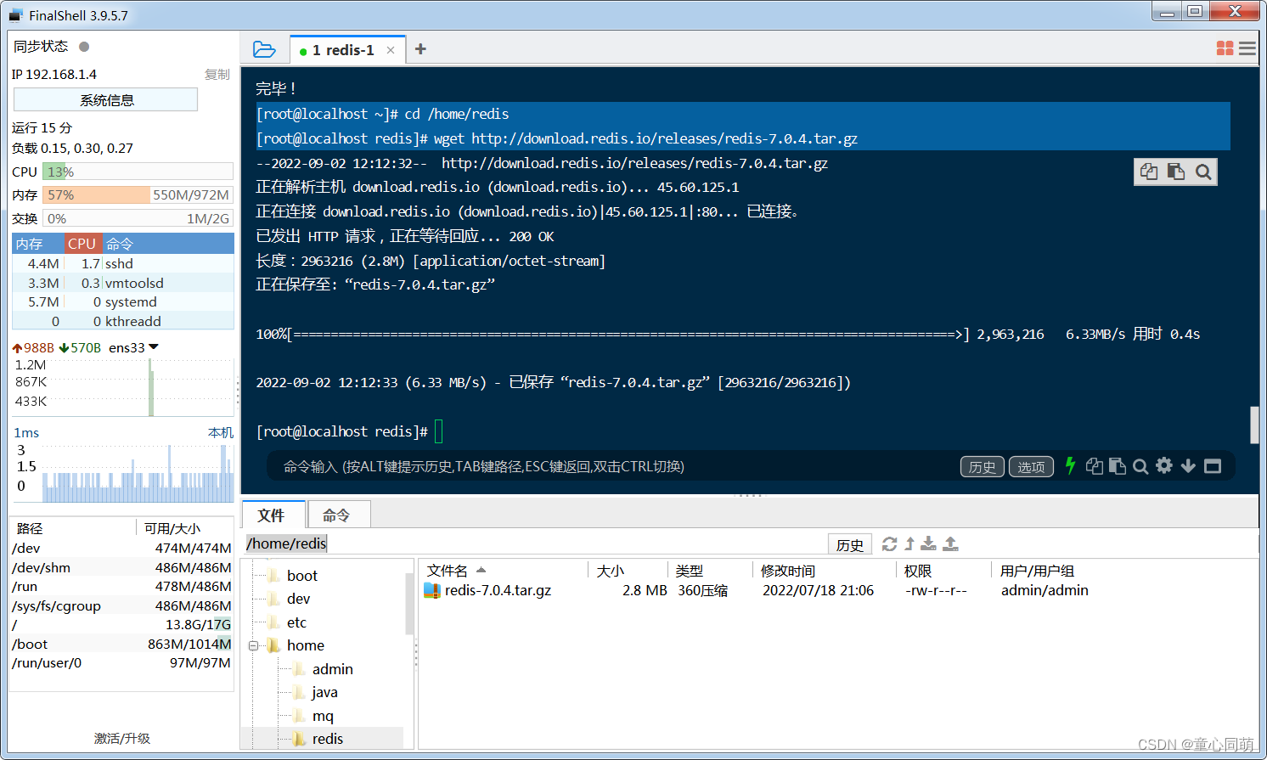Switch to grid layout view icon

coord(1225,48)
